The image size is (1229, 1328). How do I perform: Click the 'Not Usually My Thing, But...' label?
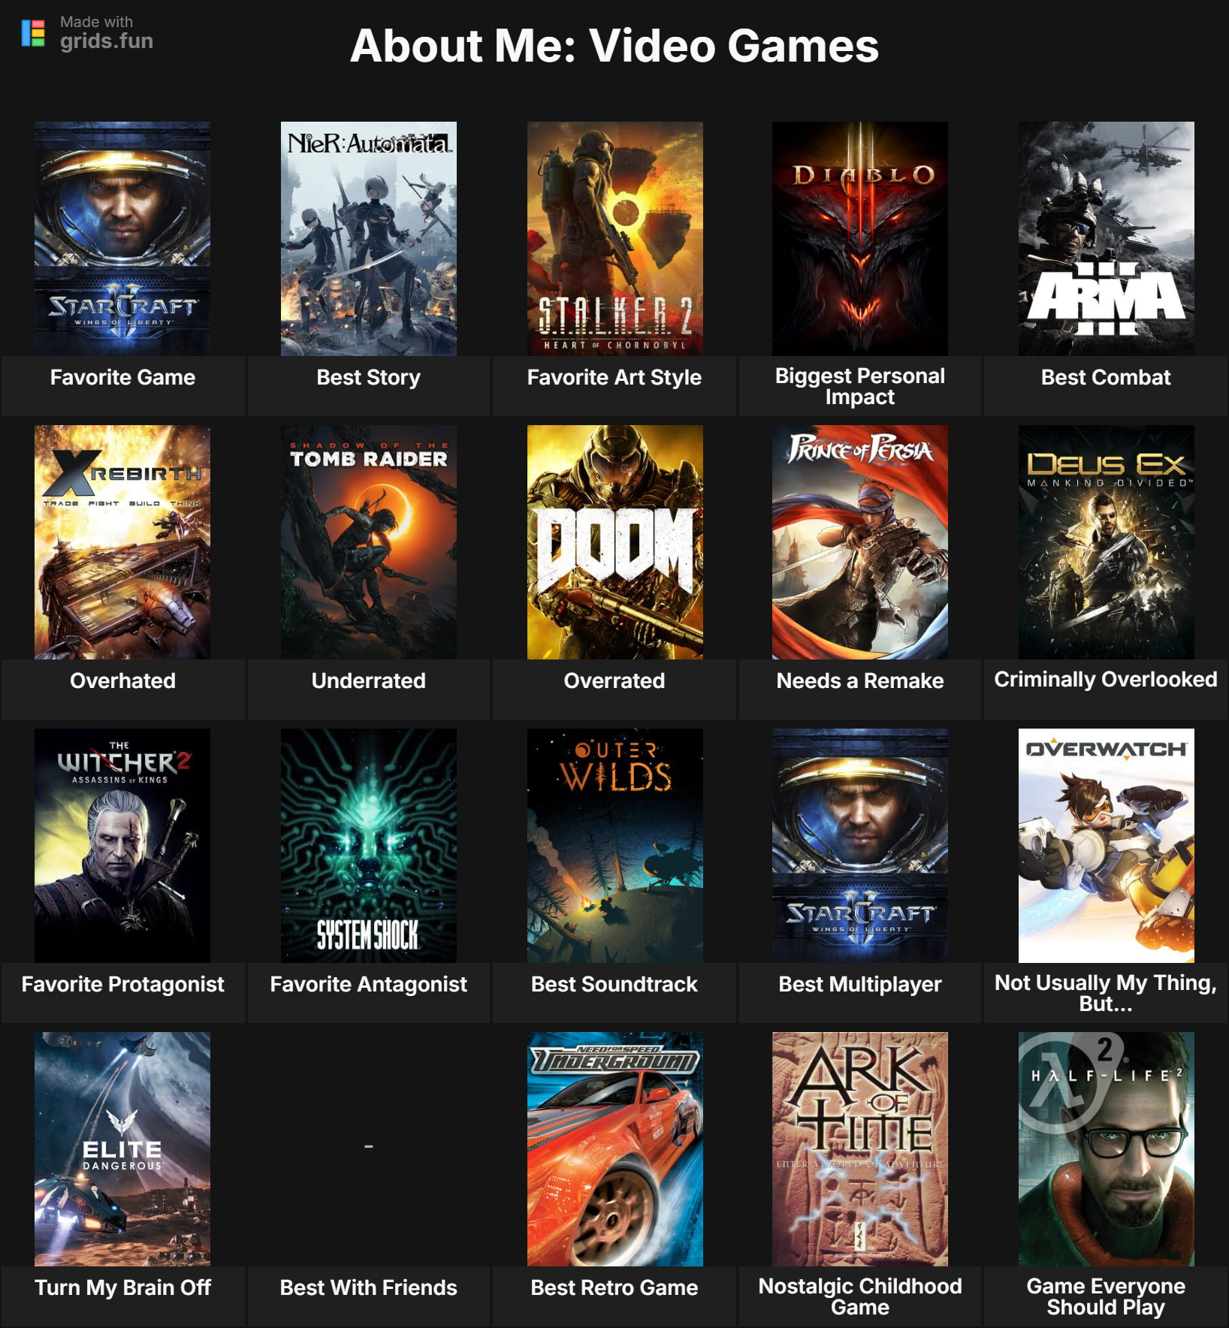pos(1106,993)
